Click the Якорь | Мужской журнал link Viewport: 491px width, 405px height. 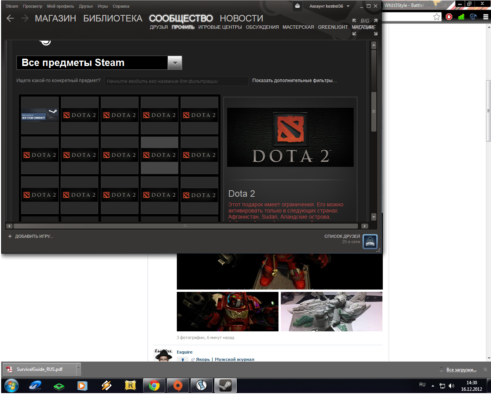pos(225,359)
